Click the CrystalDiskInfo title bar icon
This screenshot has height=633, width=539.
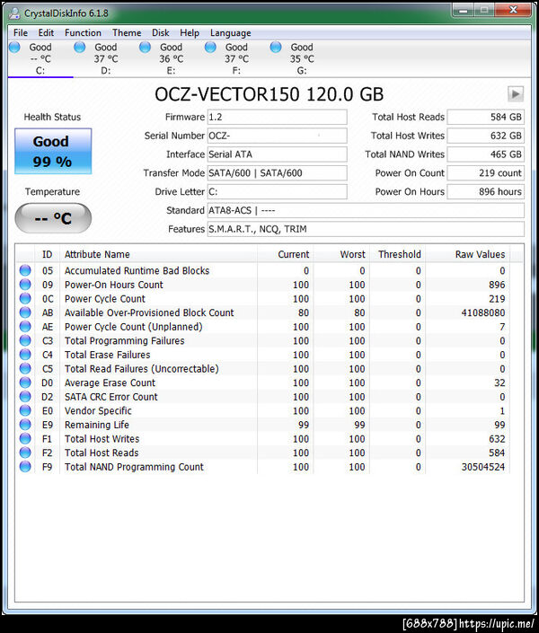coord(14,13)
